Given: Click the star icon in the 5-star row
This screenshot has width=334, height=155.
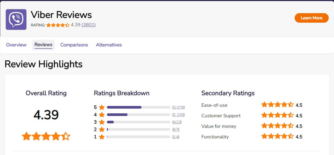Looking at the screenshot, I should tap(102, 107).
